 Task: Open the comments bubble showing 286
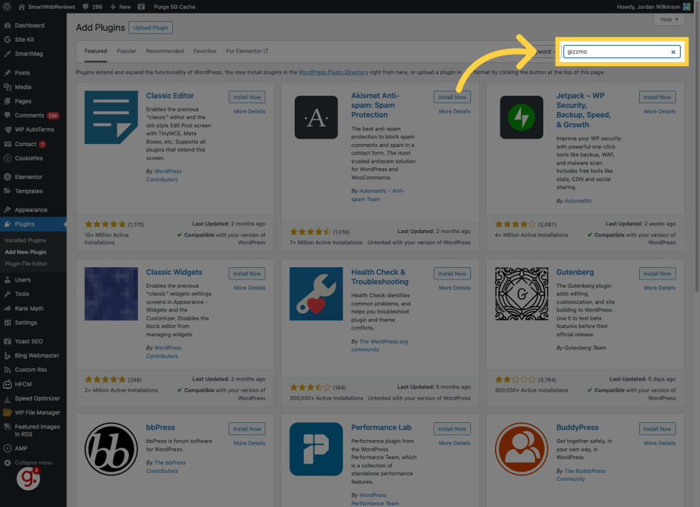tap(91, 6)
